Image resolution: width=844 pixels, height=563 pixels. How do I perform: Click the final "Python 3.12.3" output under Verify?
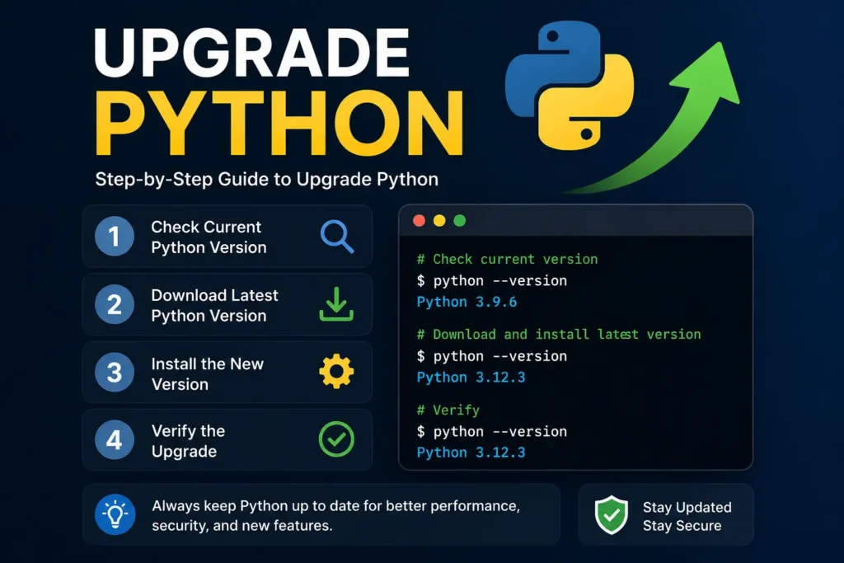pyautogui.click(x=471, y=453)
